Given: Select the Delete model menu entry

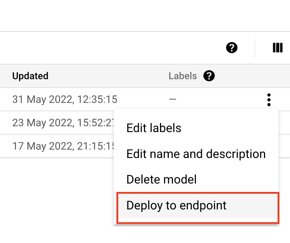Looking at the screenshot, I should click(161, 179).
